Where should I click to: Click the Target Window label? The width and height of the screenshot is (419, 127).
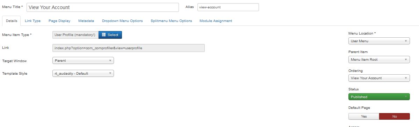click(14, 61)
